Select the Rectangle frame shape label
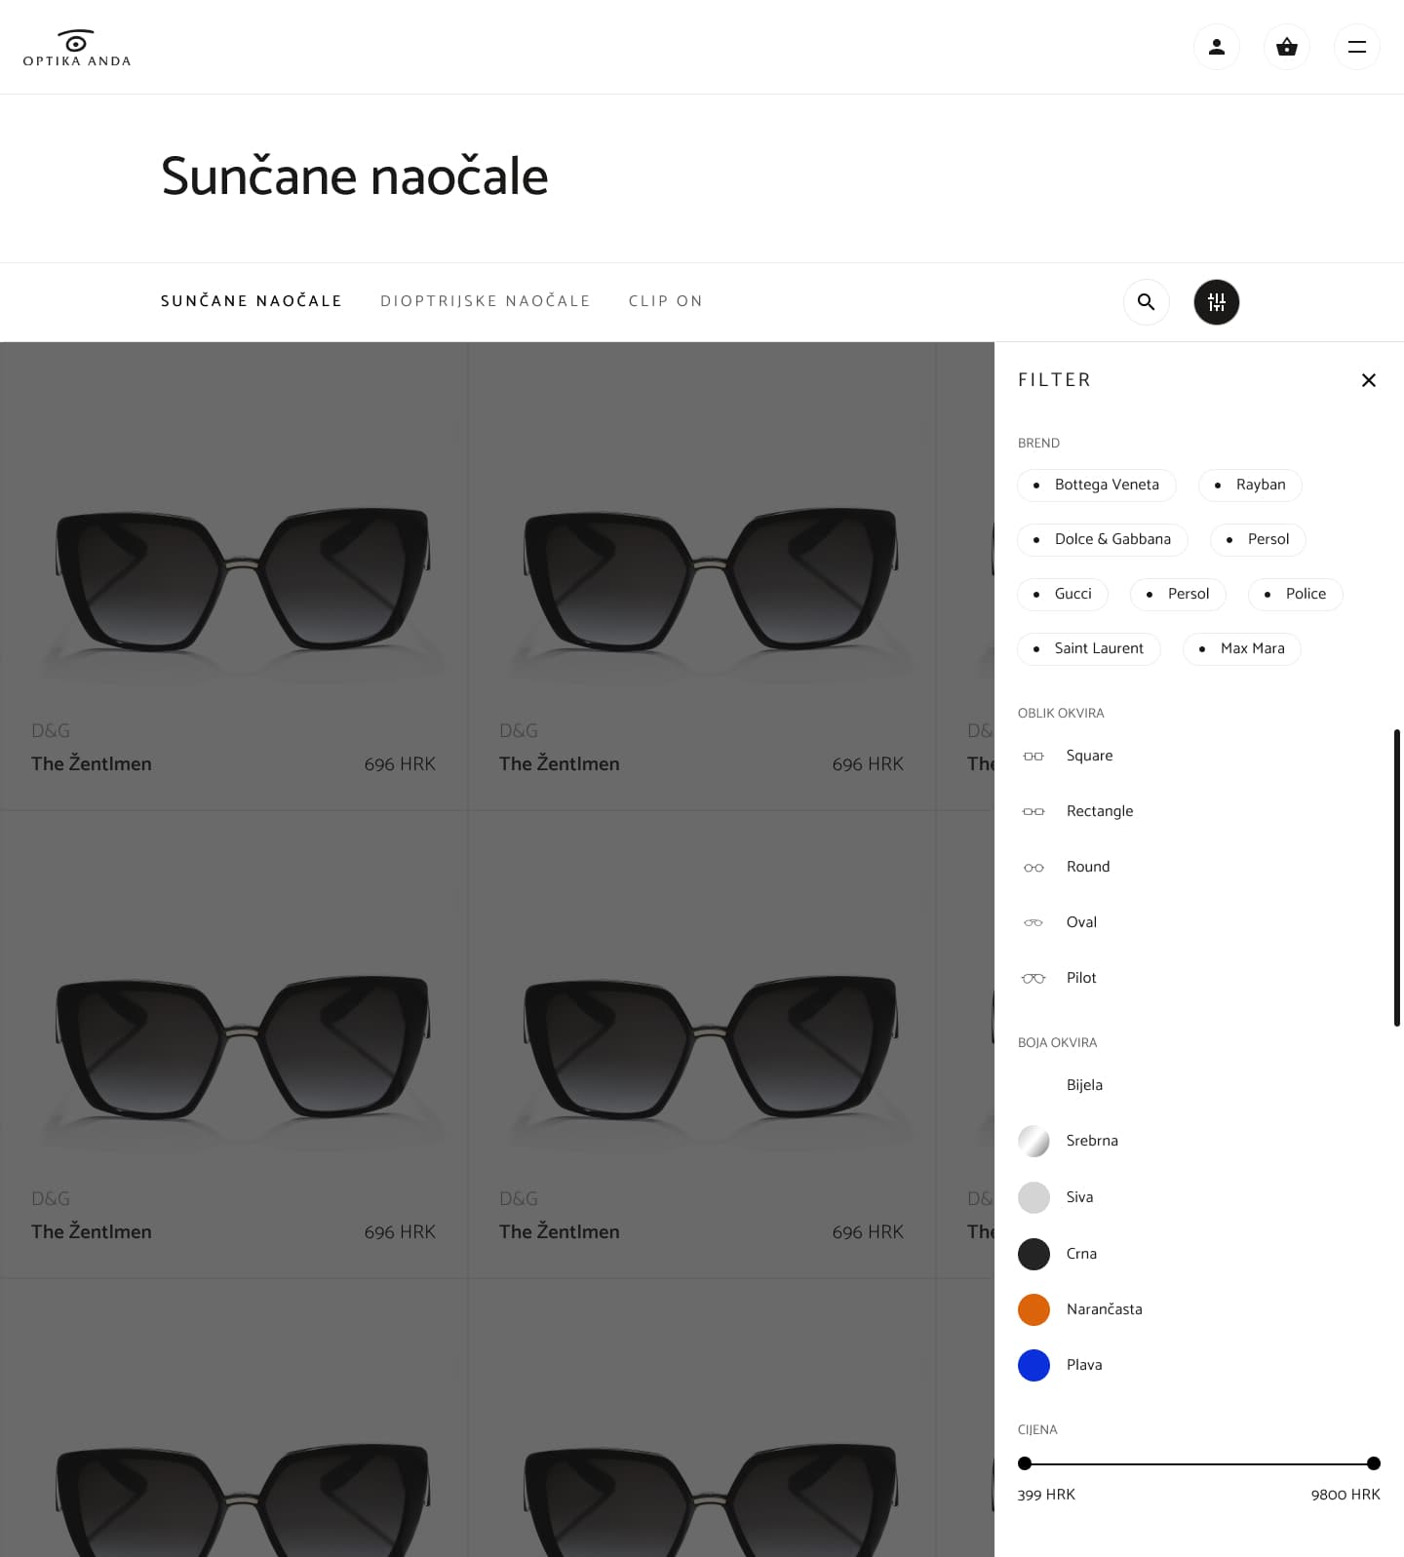 pos(1100,811)
